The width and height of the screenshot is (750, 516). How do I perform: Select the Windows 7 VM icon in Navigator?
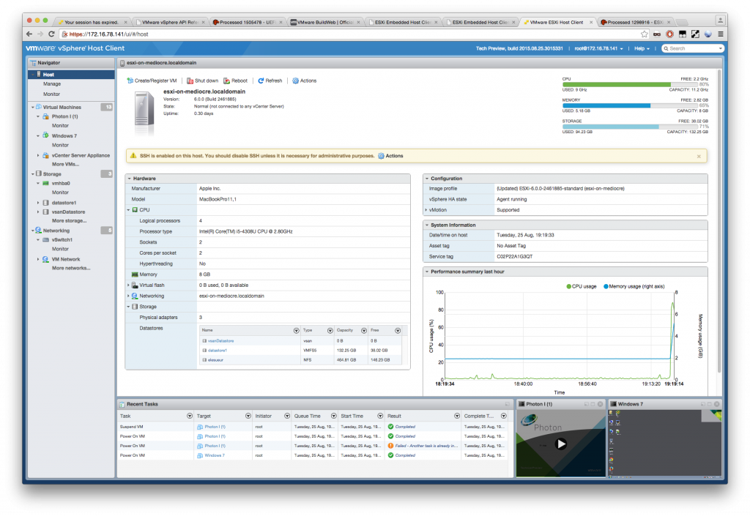45,135
